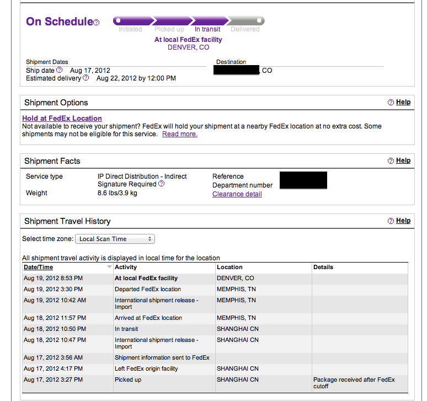Click the 'Aug 19, 2012 8:53 PM' cell
Screen dimensions: 427x401
click(67, 278)
